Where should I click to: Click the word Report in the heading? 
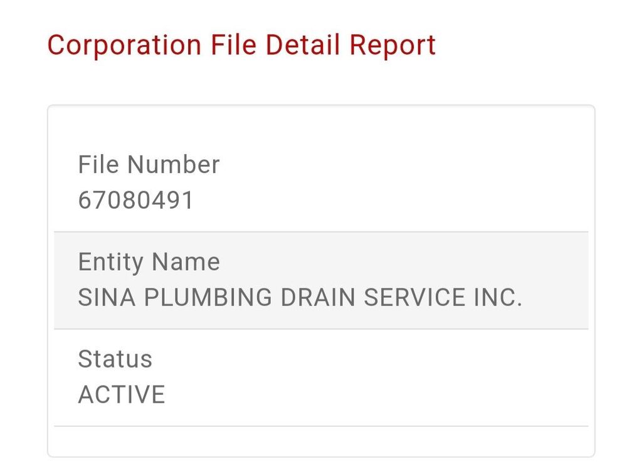pyautogui.click(x=393, y=46)
